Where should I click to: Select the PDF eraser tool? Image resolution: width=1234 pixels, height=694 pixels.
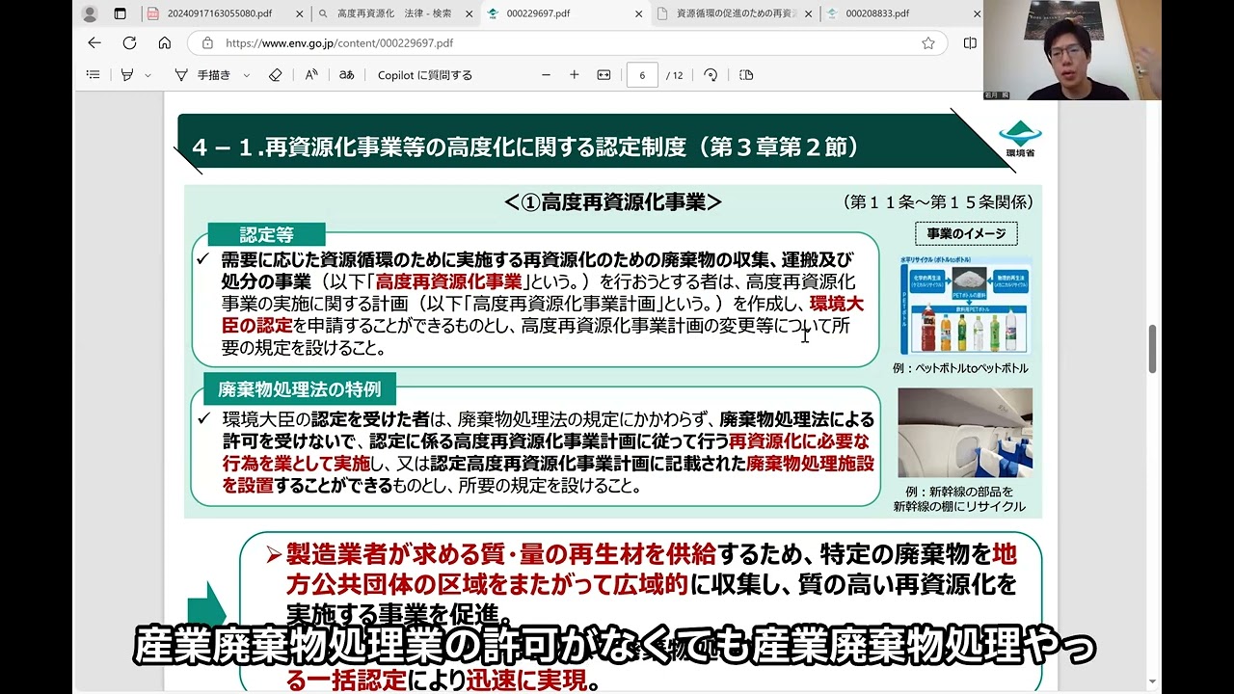(276, 75)
